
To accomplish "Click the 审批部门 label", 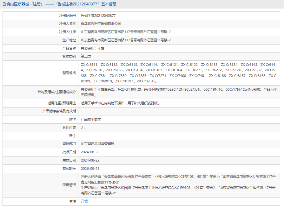I will click(69, 144).
